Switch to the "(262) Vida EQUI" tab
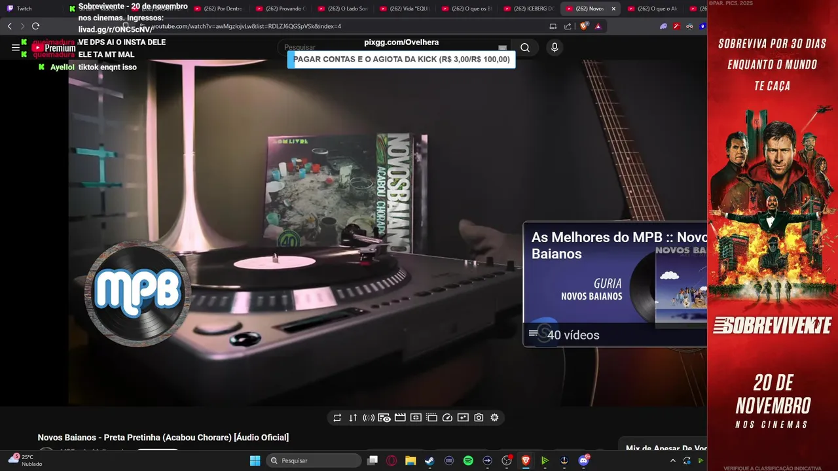838x471 pixels. 406,9
